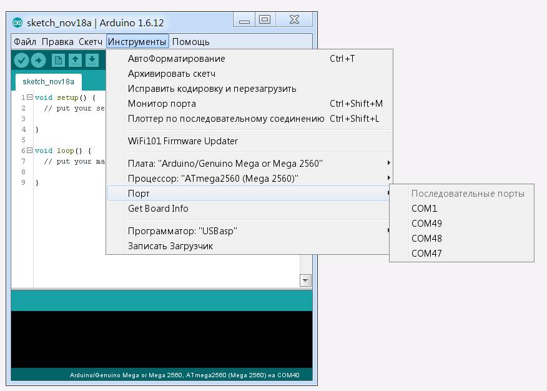Image resolution: width=547 pixels, height=391 pixels.
Task: Maximize the Arduino window
Action: point(265,20)
